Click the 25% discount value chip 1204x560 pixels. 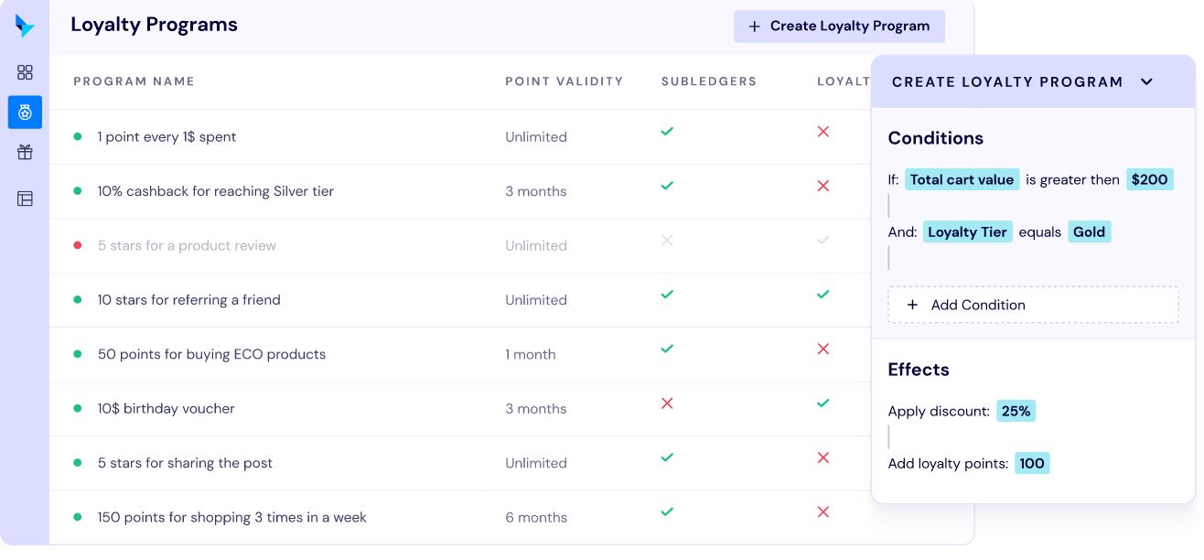tap(1016, 411)
